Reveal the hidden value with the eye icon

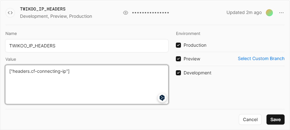(x=126, y=13)
